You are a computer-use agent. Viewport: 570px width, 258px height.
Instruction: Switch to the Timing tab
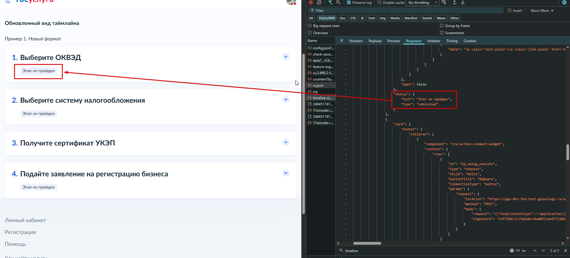tap(452, 41)
